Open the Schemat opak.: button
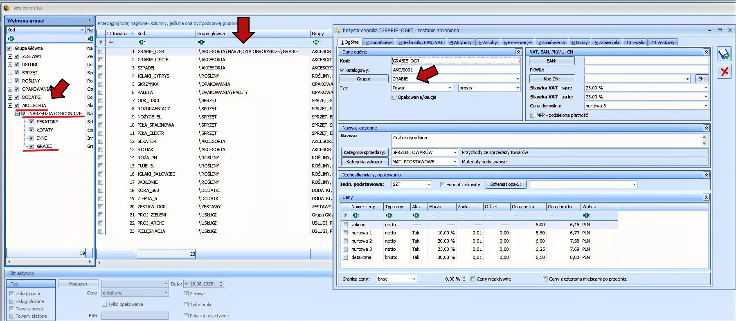The image size is (736, 321). click(x=506, y=184)
